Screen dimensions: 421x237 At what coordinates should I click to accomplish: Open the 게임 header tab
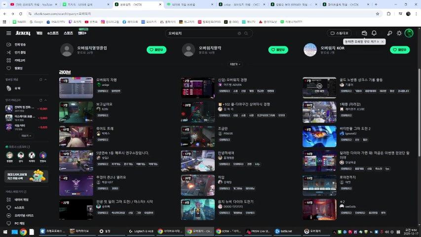tap(39, 33)
